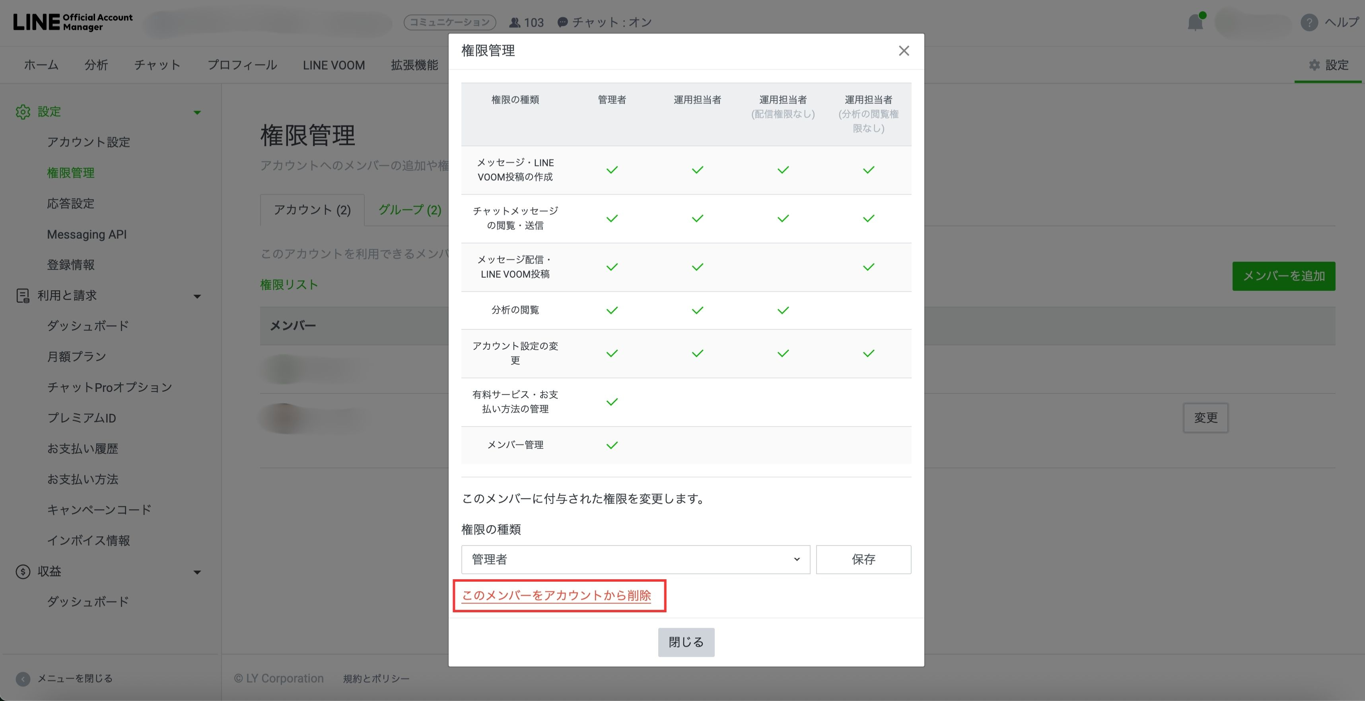Collapse the 収益 section arrow

(197, 572)
